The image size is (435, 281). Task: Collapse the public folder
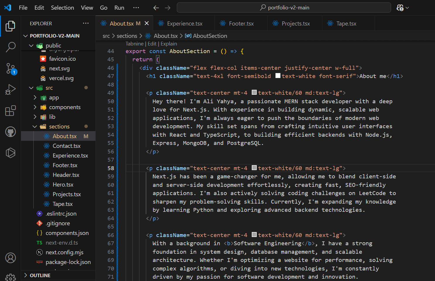click(x=31, y=45)
